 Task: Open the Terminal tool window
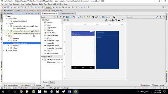pyautogui.click(x=38, y=85)
